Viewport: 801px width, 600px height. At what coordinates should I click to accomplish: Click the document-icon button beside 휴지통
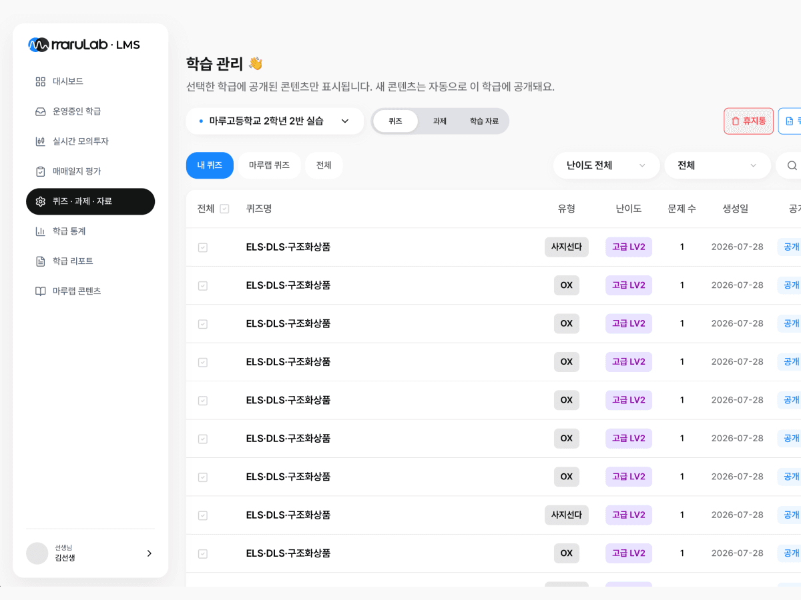pyautogui.click(x=790, y=121)
